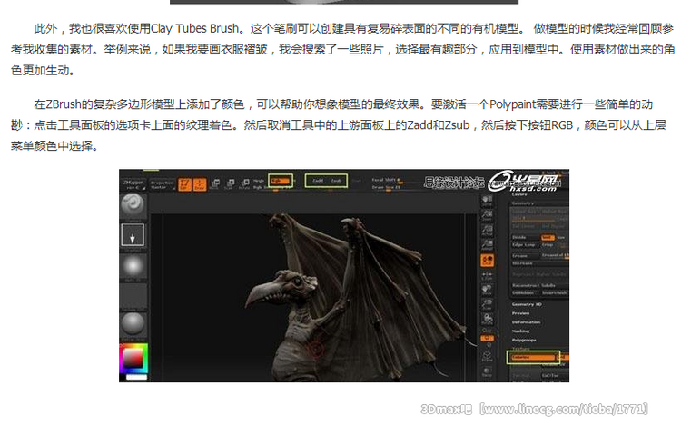Toggle the orange Local transform icon
Image resolution: width=681 pixels, height=425 pixels.
487,261
